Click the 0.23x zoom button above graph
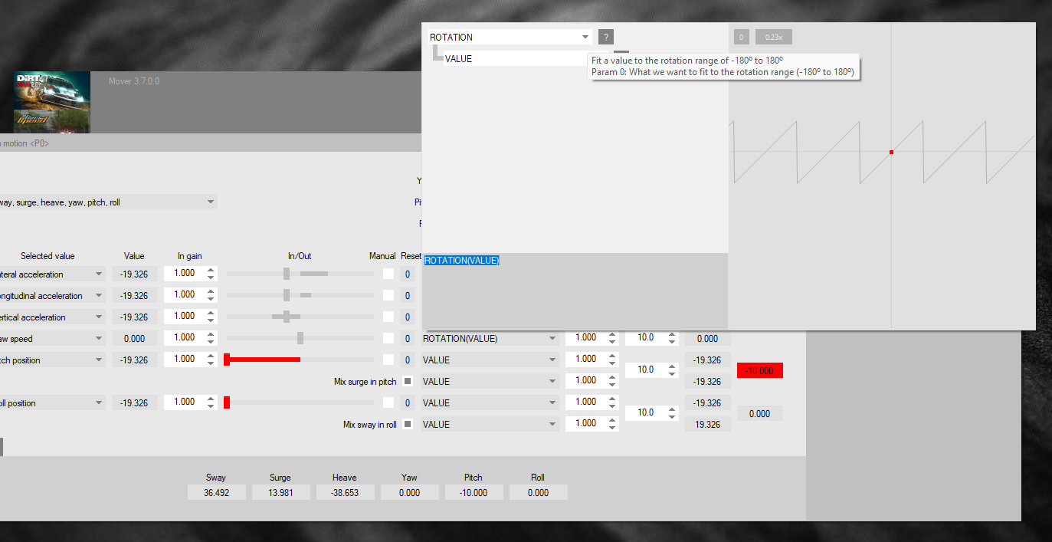This screenshot has height=542, width=1052. (x=773, y=37)
